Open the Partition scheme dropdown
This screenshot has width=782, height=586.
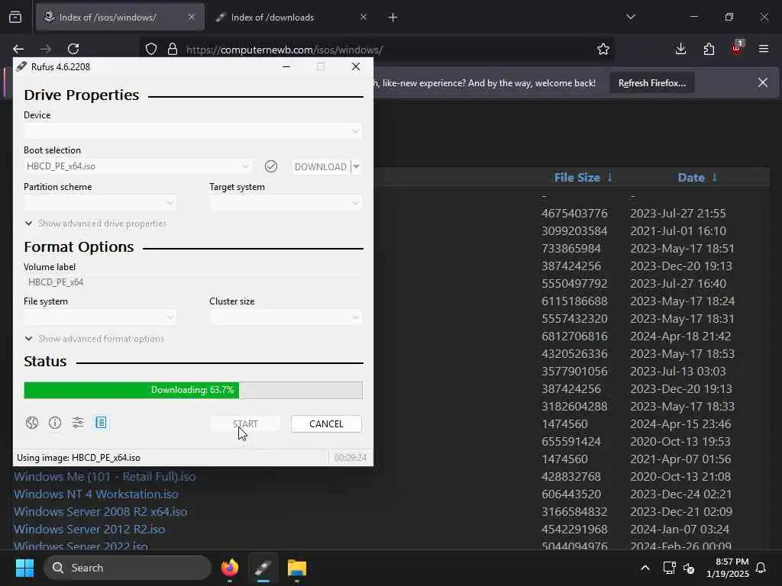coord(100,203)
